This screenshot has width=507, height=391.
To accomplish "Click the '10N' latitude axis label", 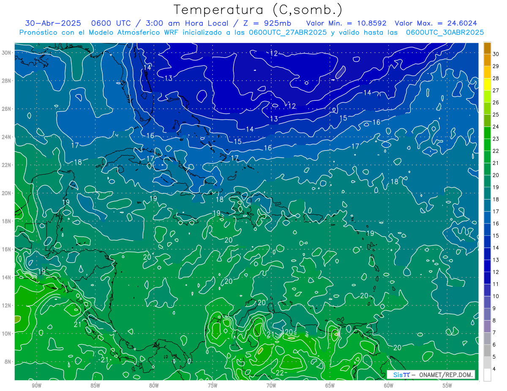I will (x=6, y=333).
